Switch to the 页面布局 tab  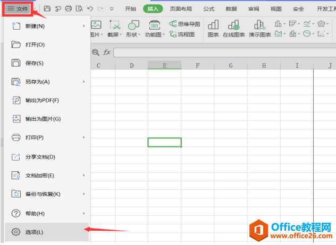coord(181,9)
